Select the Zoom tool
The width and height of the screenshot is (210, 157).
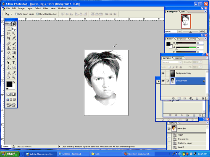14,77
